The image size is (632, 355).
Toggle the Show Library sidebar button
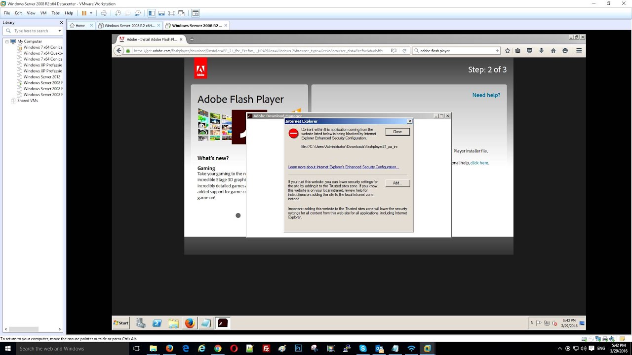[x=152, y=13]
